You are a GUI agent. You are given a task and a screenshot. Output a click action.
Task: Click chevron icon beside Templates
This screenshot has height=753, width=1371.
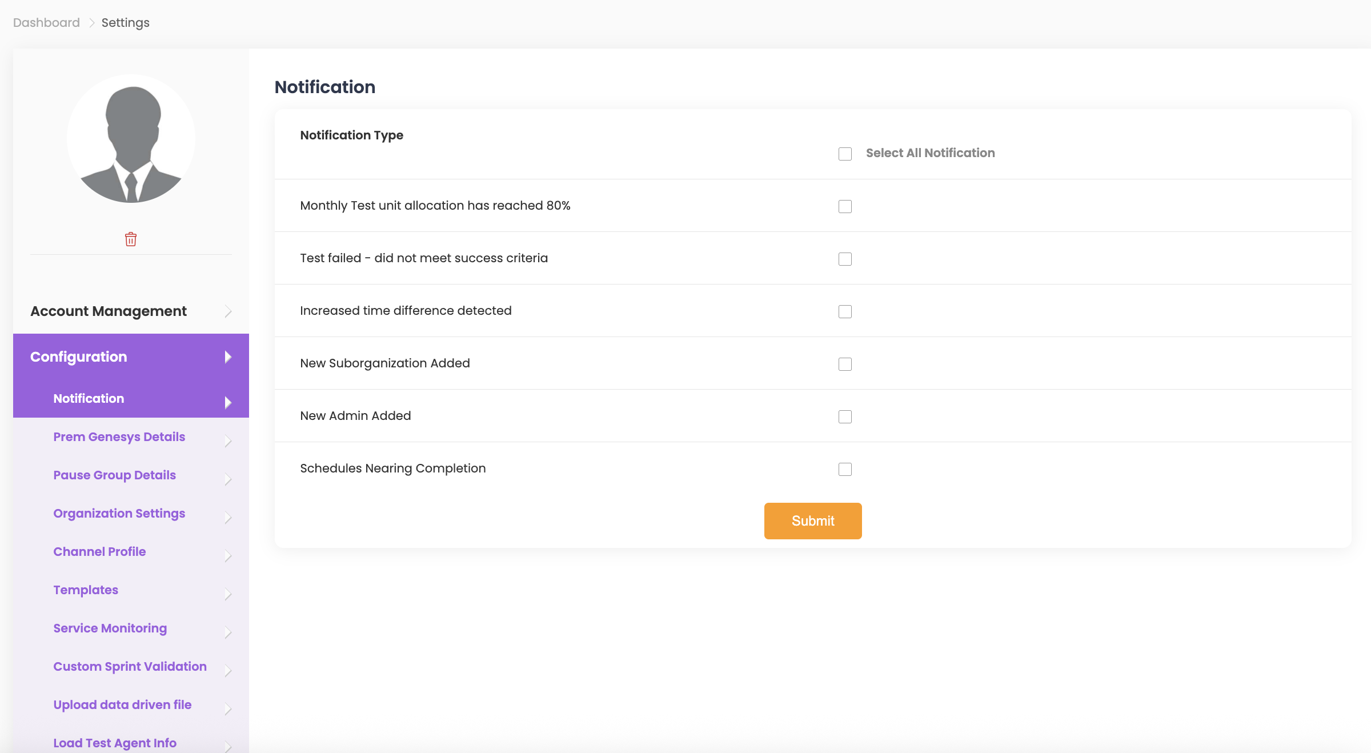[228, 594]
